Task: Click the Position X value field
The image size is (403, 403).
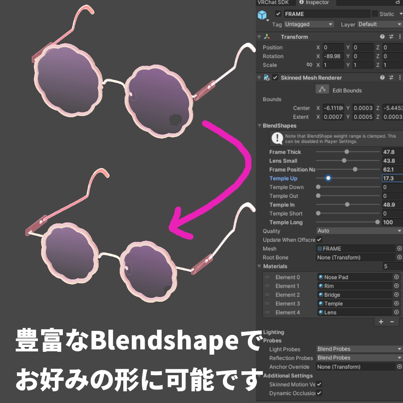Action: click(333, 47)
